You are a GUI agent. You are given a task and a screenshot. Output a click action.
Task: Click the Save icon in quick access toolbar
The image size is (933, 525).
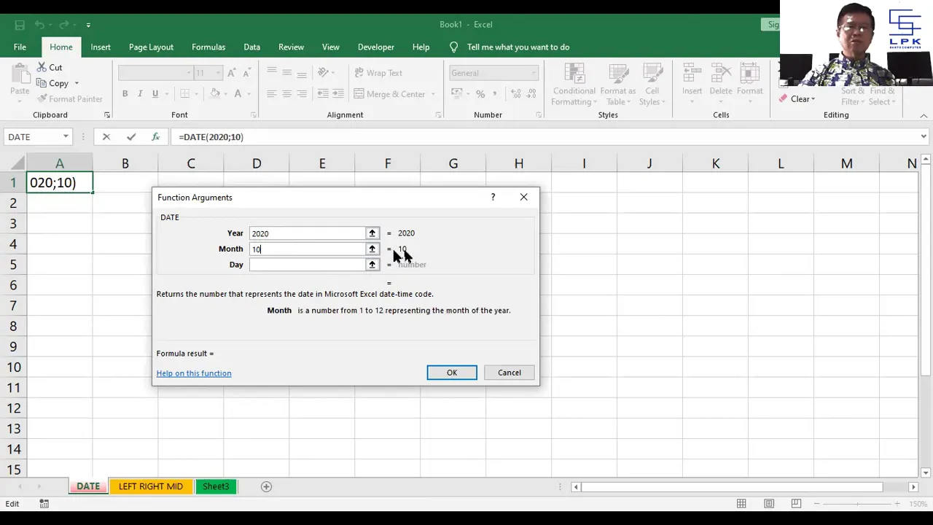20,25
